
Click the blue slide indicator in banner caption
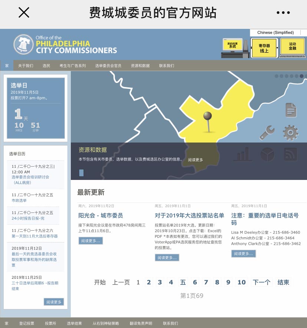click(x=81, y=173)
